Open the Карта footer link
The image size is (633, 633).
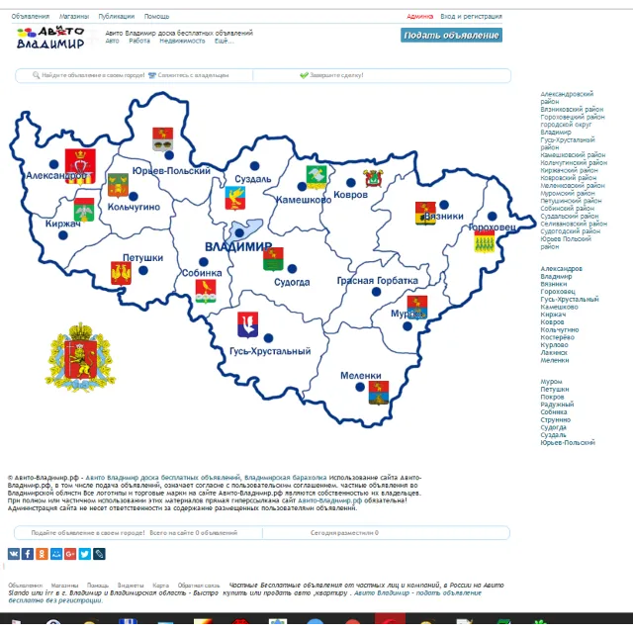[x=160, y=585]
